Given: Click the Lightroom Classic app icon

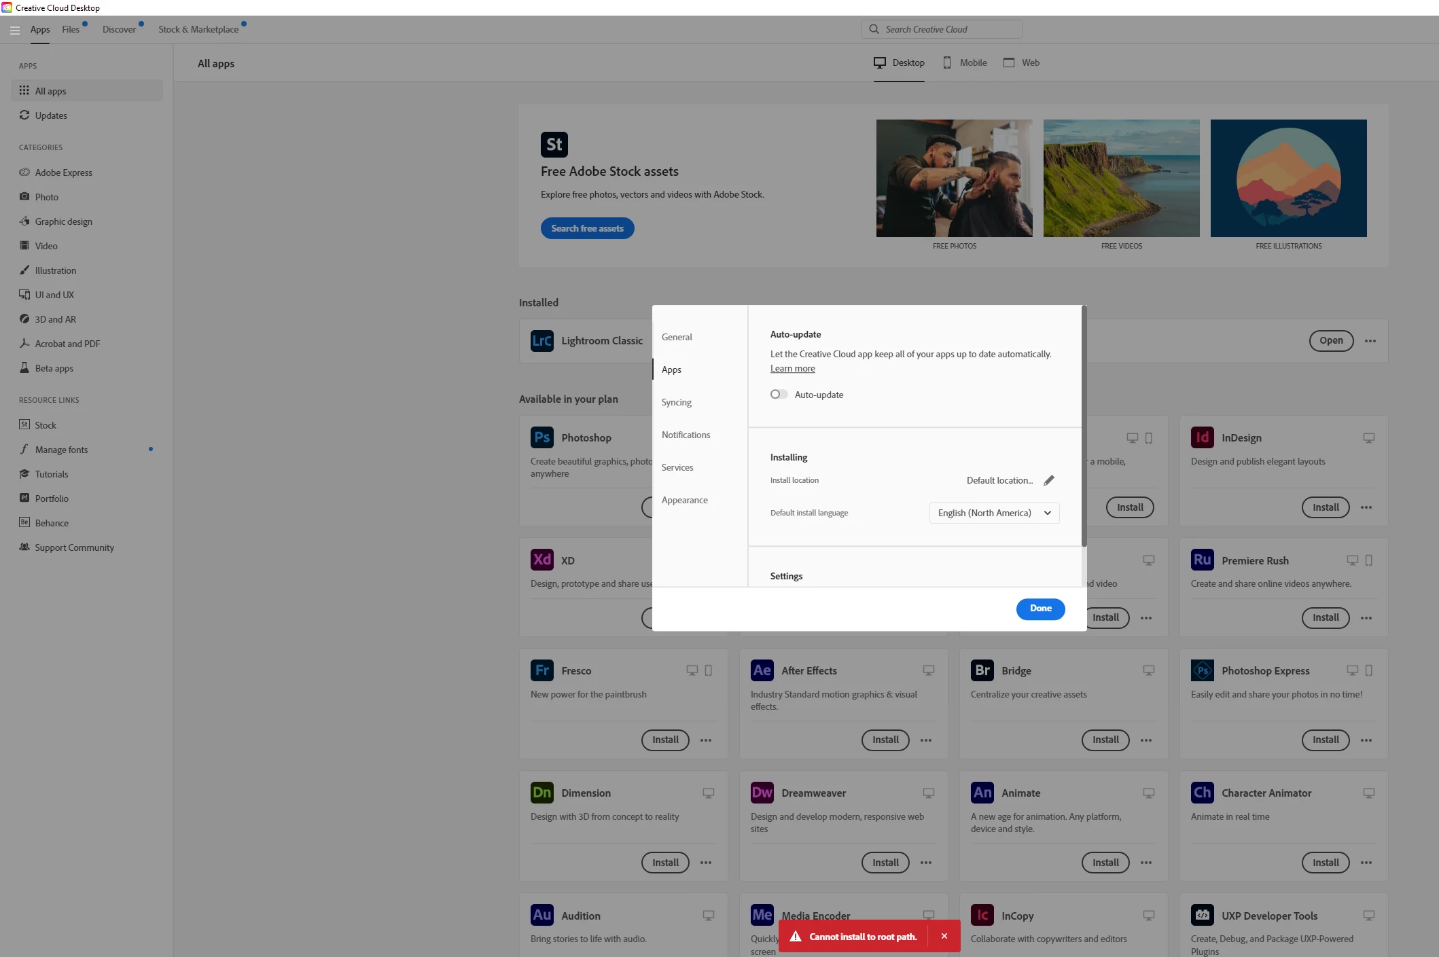Looking at the screenshot, I should click(x=541, y=341).
